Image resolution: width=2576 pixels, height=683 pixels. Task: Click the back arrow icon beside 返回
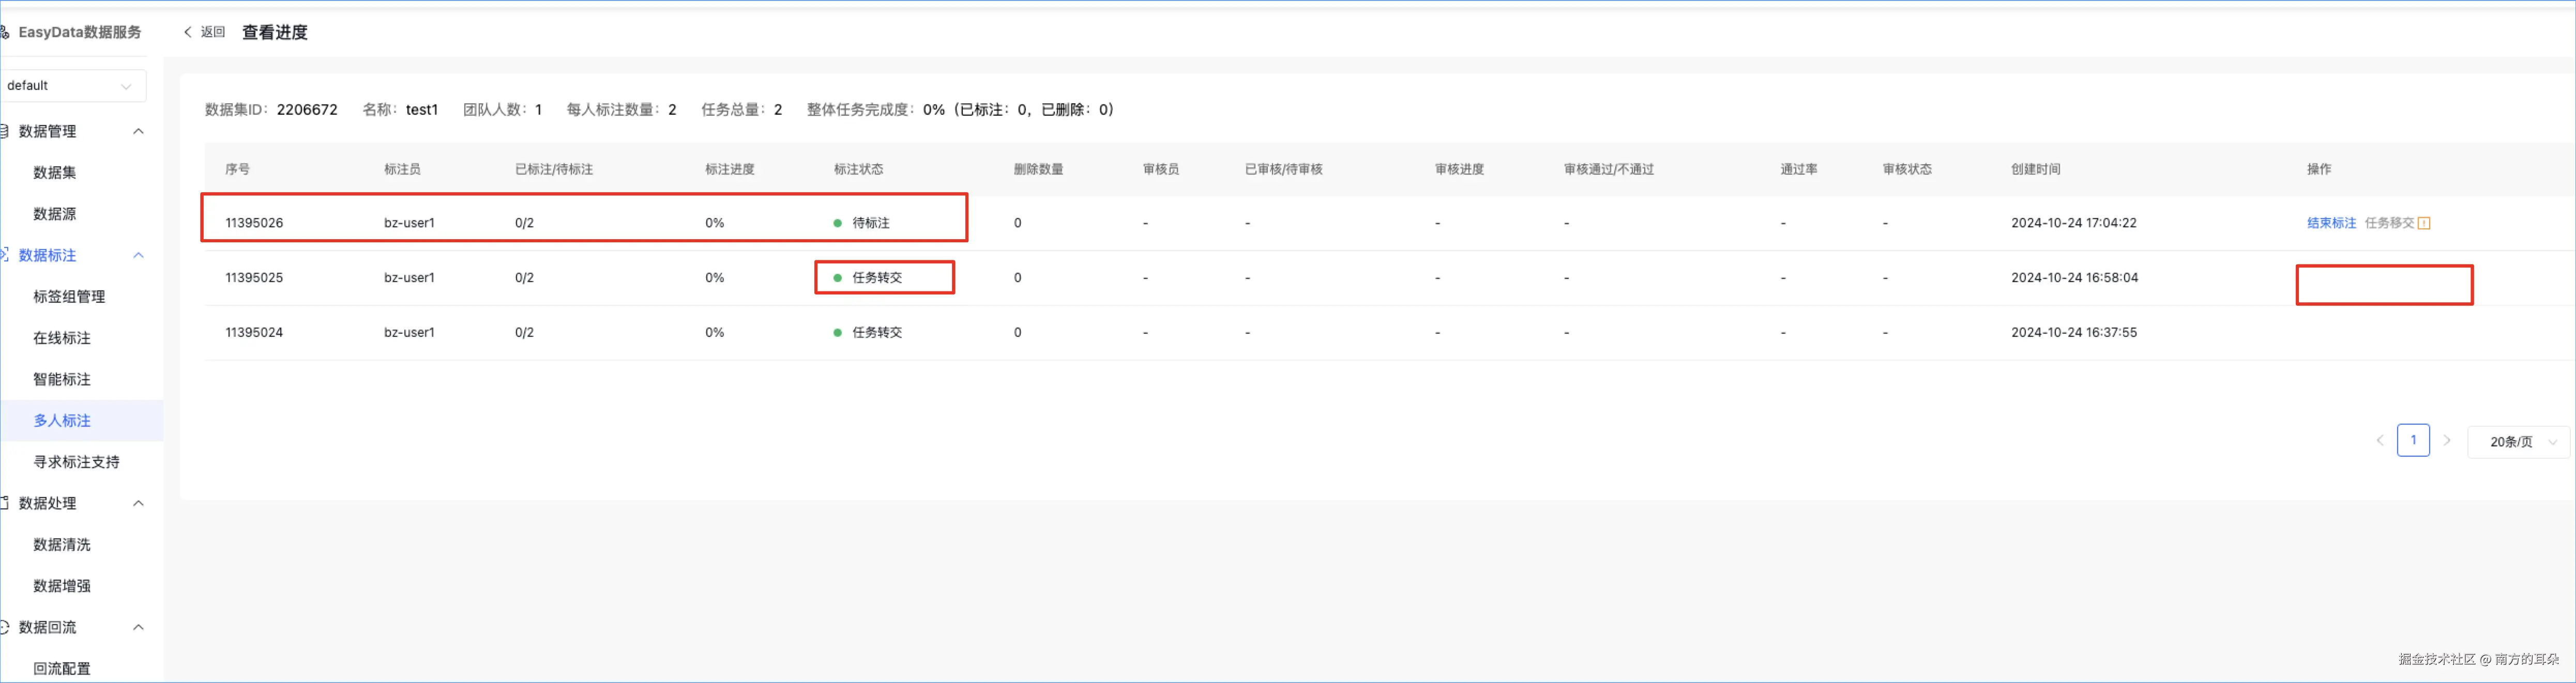(187, 32)
